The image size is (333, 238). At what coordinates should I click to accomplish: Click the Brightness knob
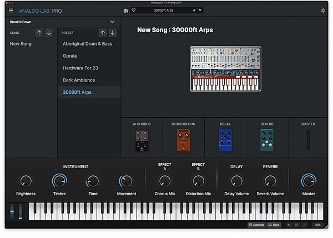coord(26,181)
